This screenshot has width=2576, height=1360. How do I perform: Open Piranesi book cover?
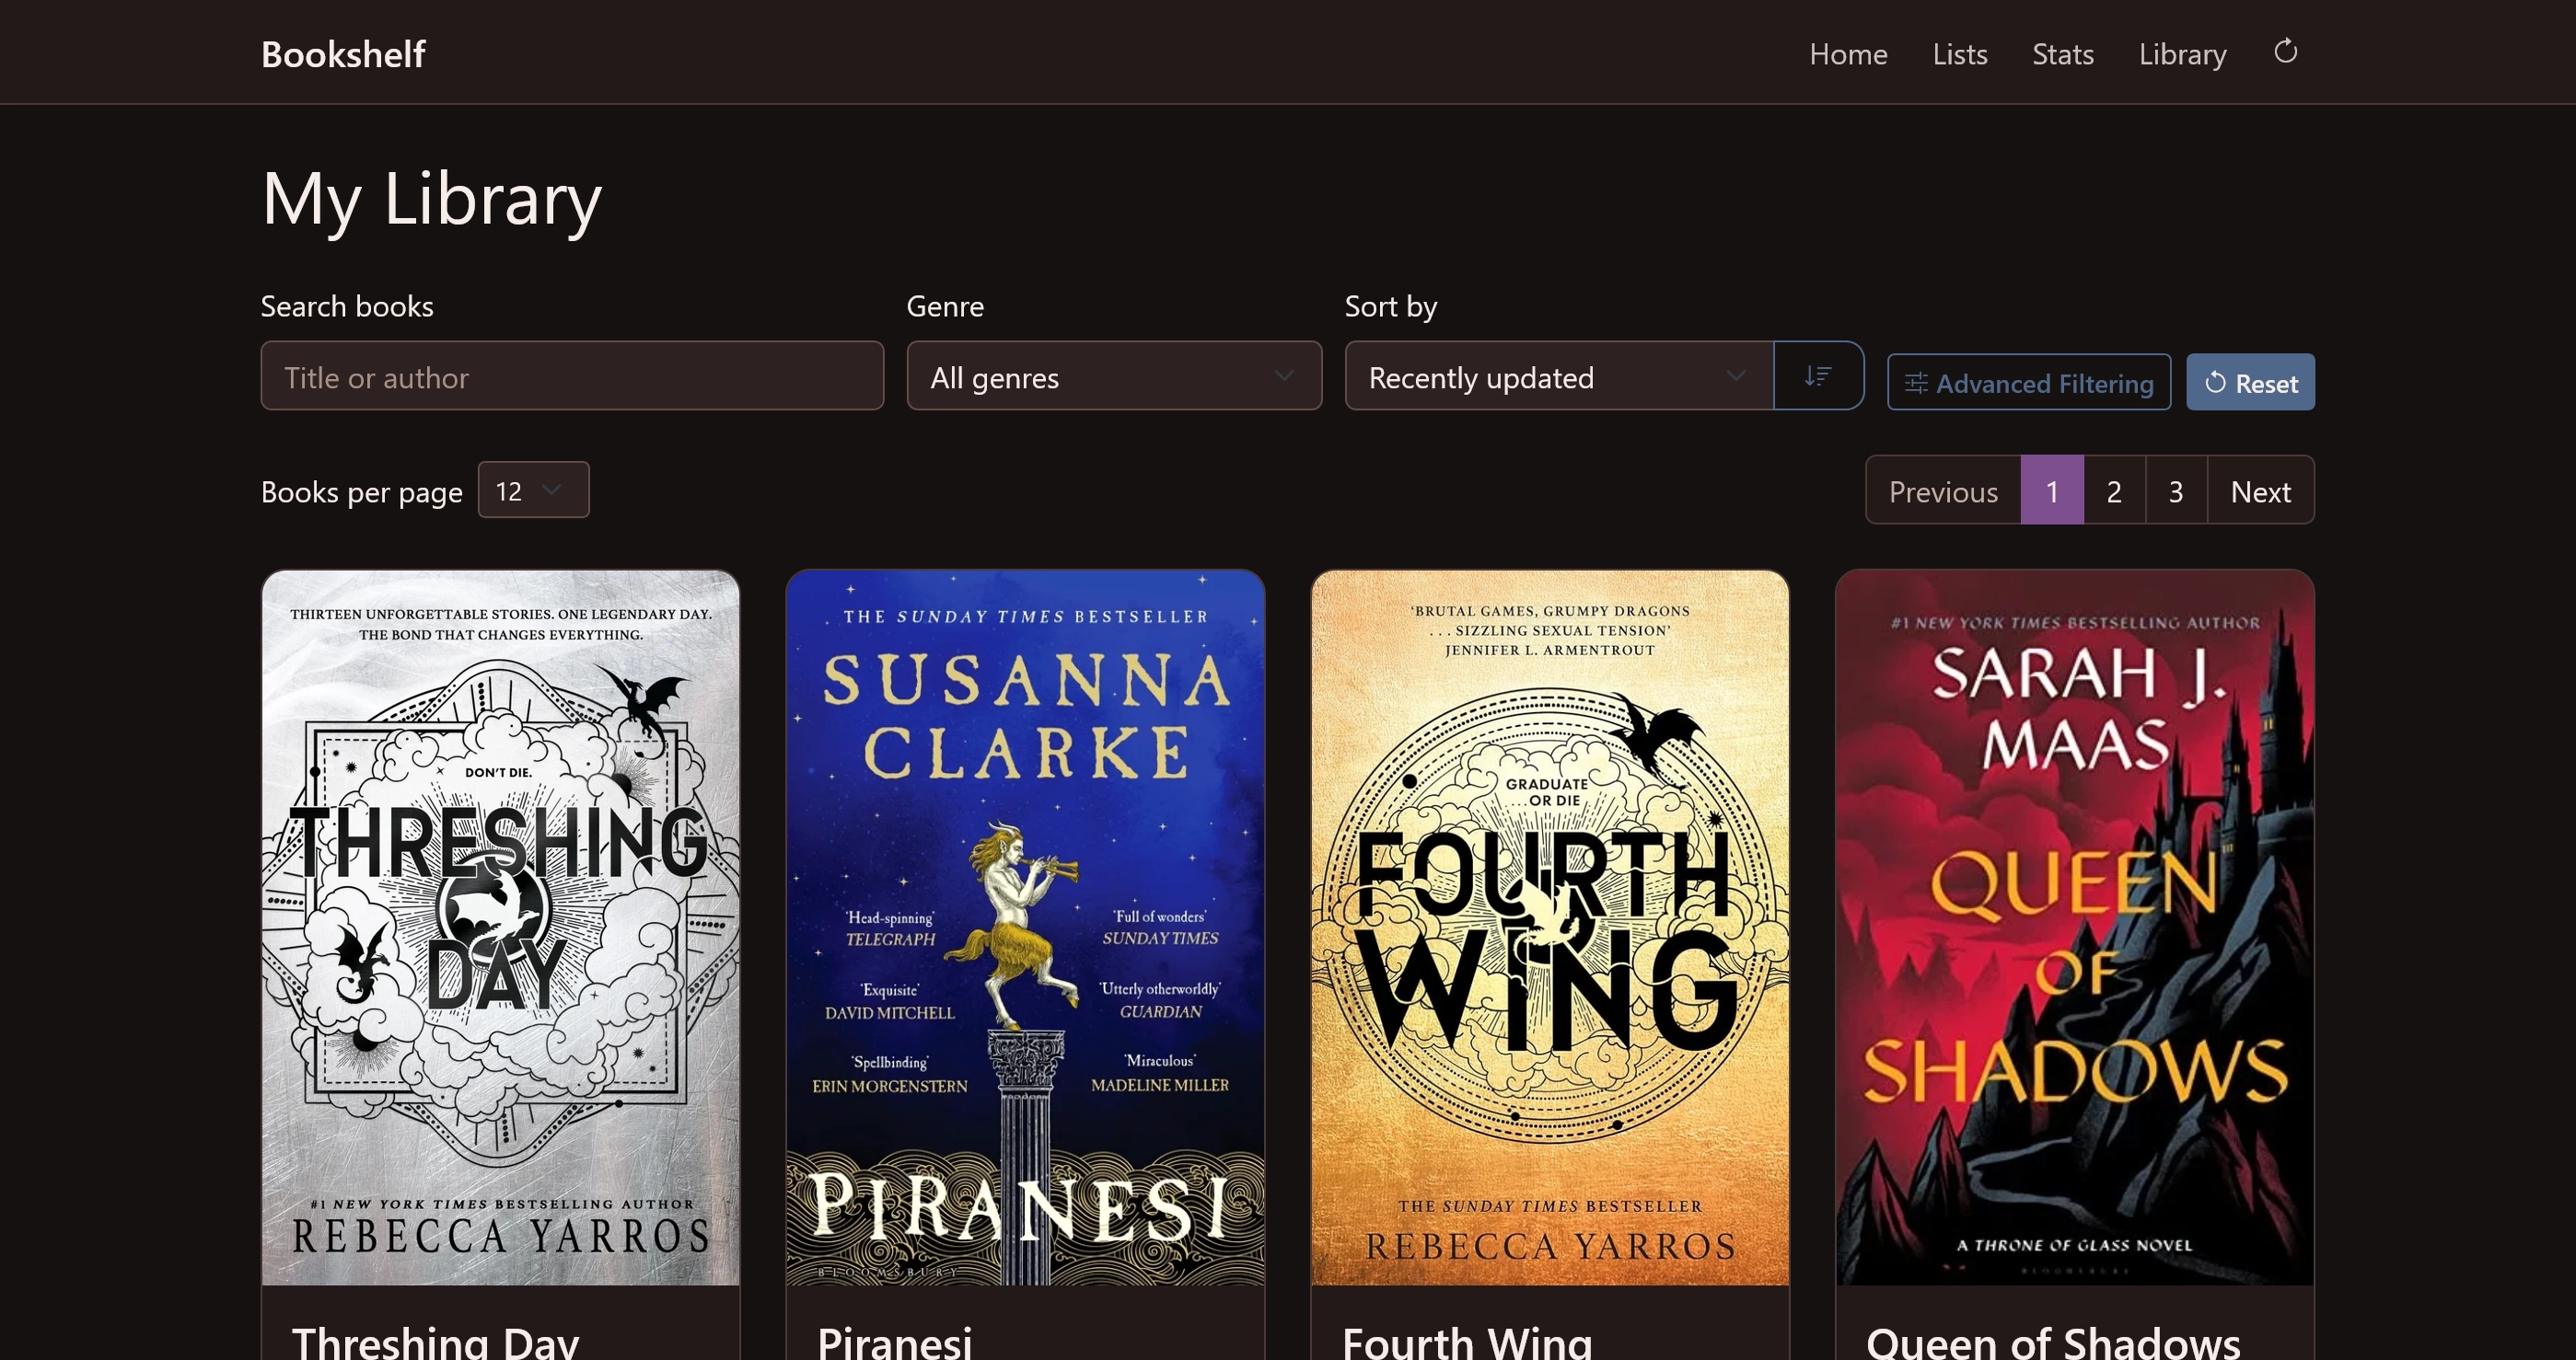1025,928
